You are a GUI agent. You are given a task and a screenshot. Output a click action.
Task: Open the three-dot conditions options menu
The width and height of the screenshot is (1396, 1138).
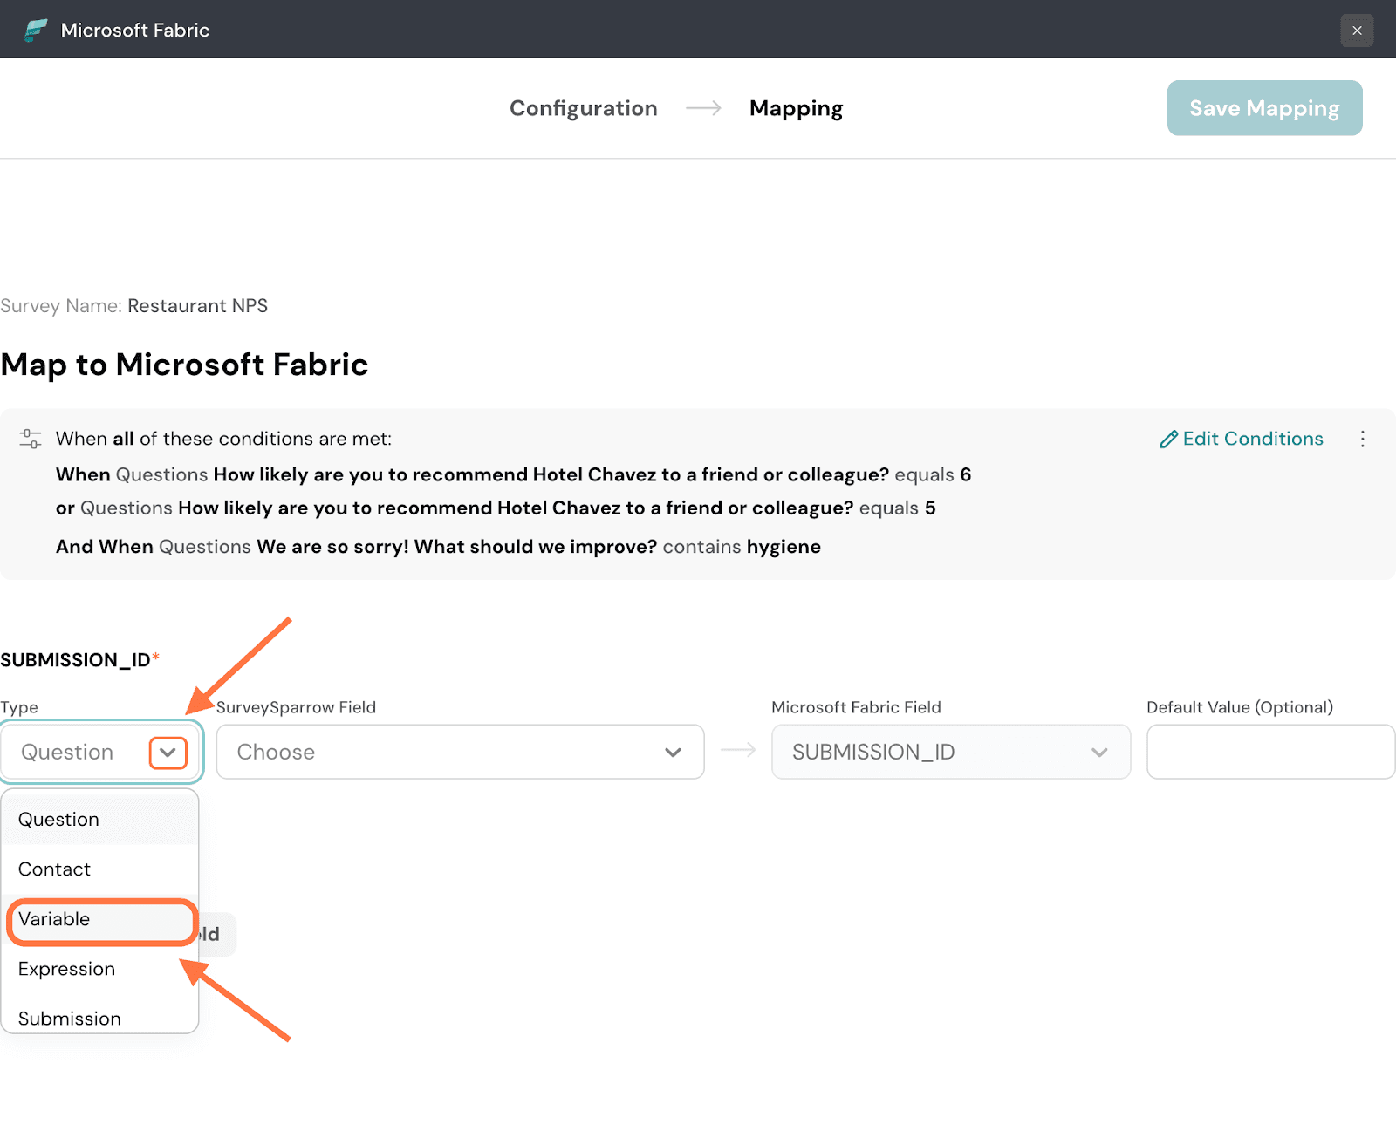1362,439
